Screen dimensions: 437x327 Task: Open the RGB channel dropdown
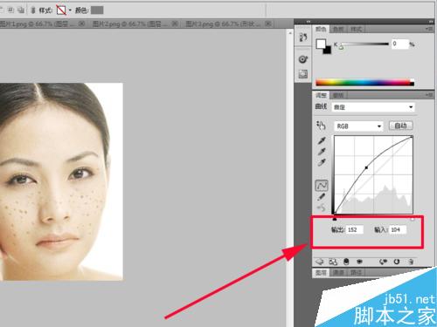tap(358, 126)
